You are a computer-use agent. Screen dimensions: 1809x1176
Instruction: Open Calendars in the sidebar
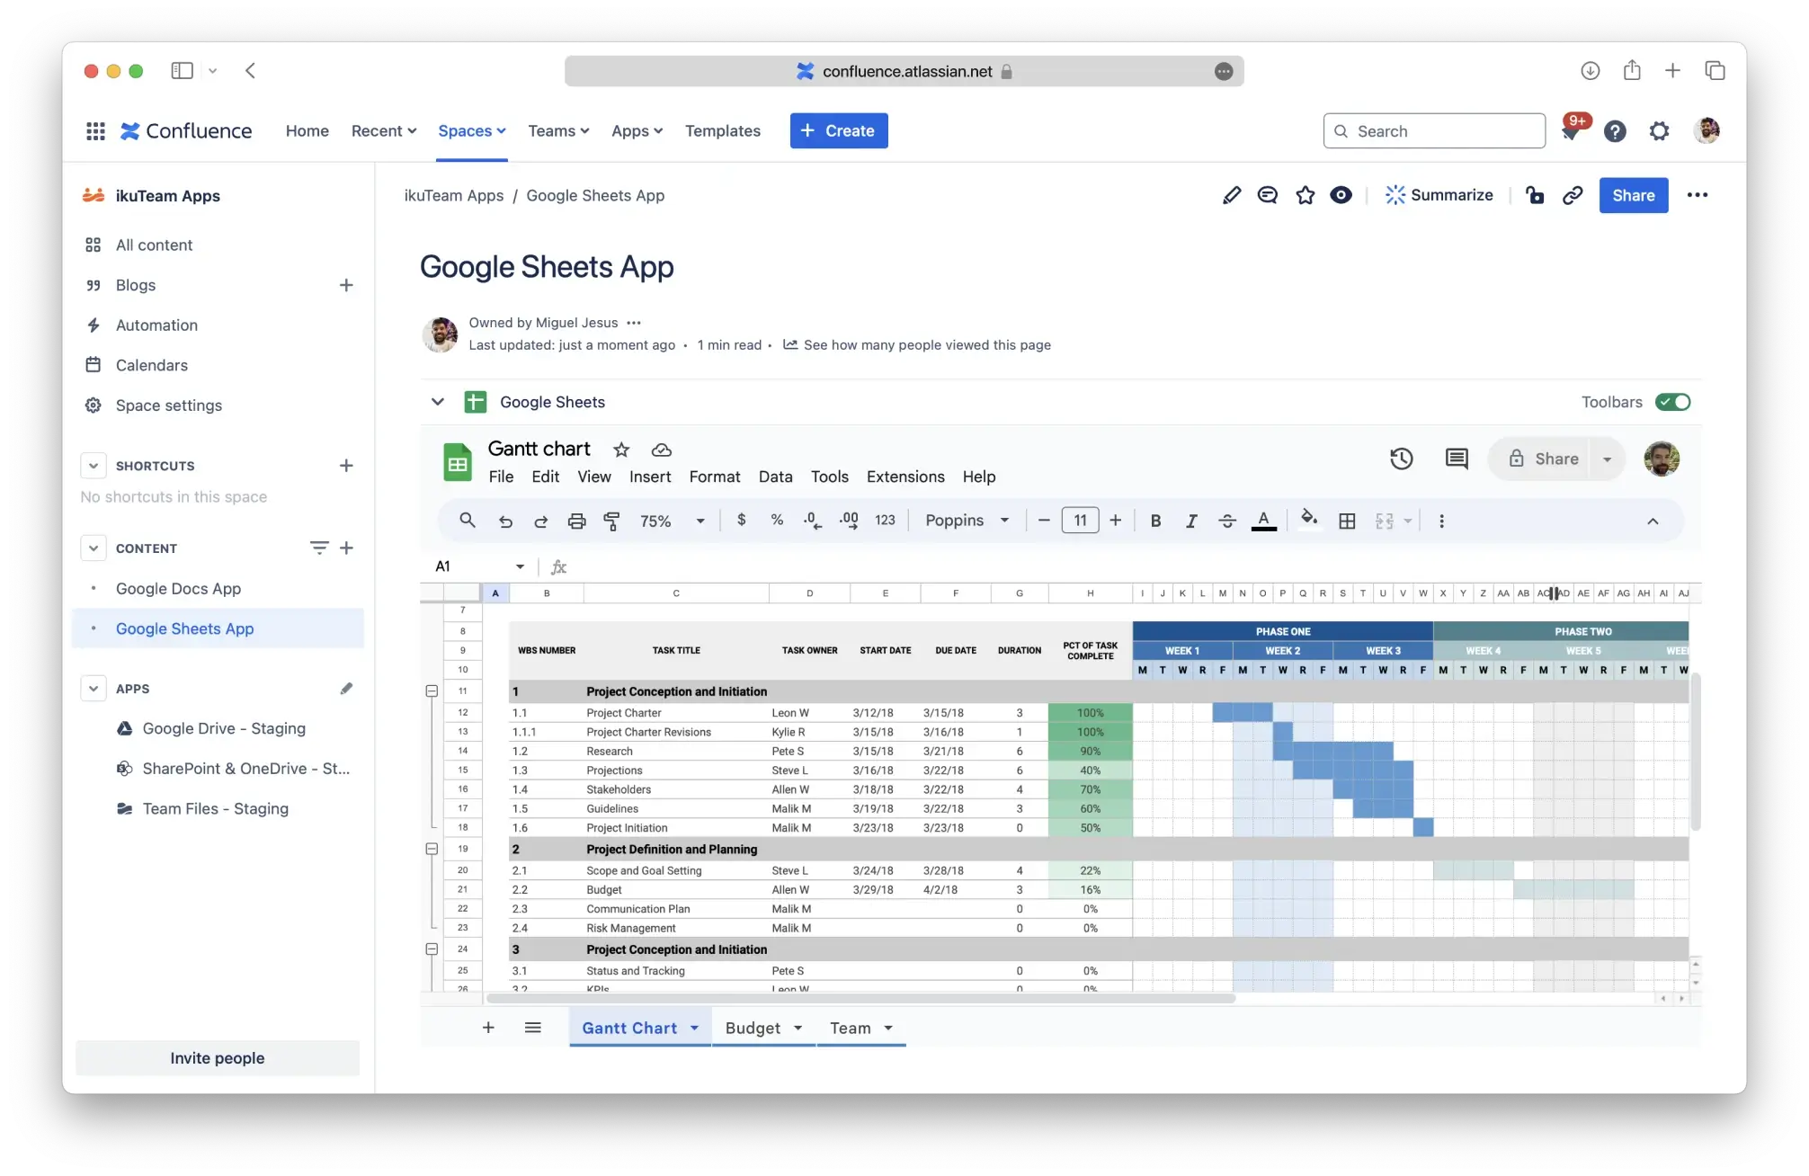(153, 365)
